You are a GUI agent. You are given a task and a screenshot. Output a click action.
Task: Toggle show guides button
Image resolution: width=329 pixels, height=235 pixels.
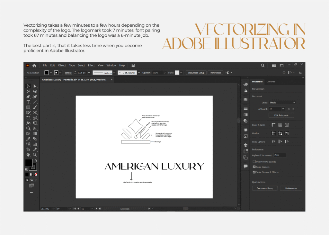[273, 133]
